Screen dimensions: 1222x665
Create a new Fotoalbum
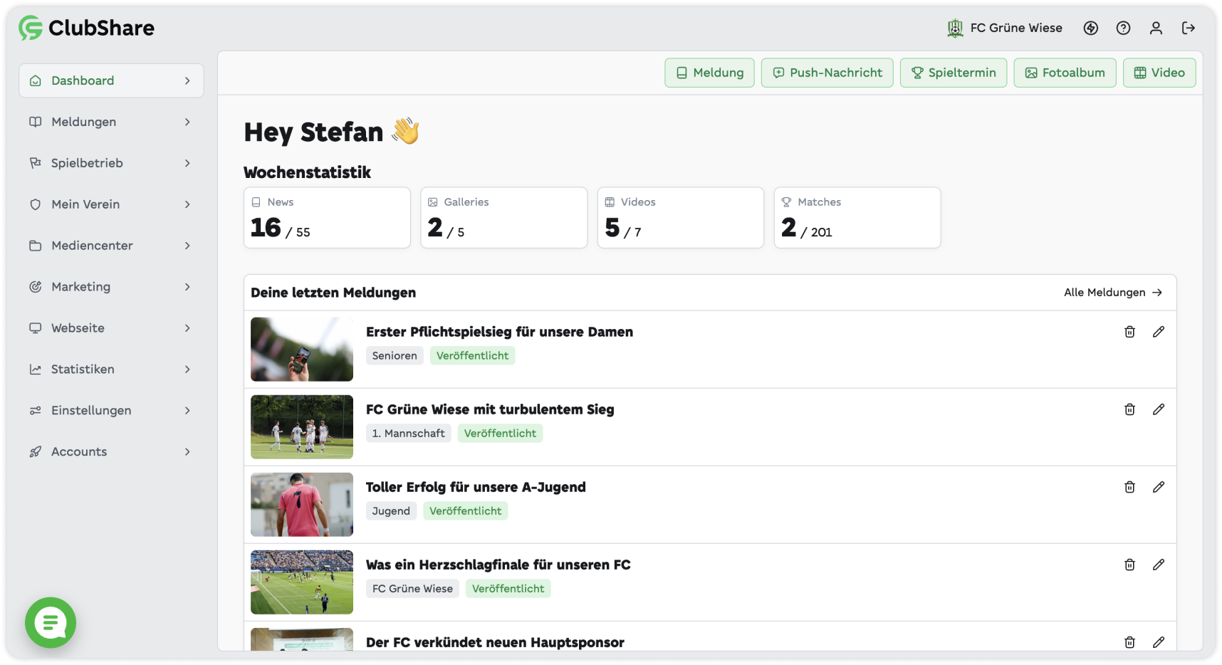point(1065,73)
